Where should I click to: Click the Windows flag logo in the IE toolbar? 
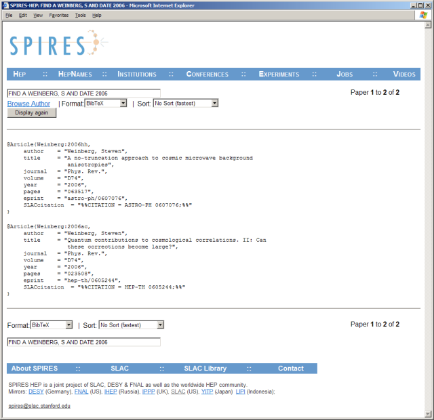423,15
